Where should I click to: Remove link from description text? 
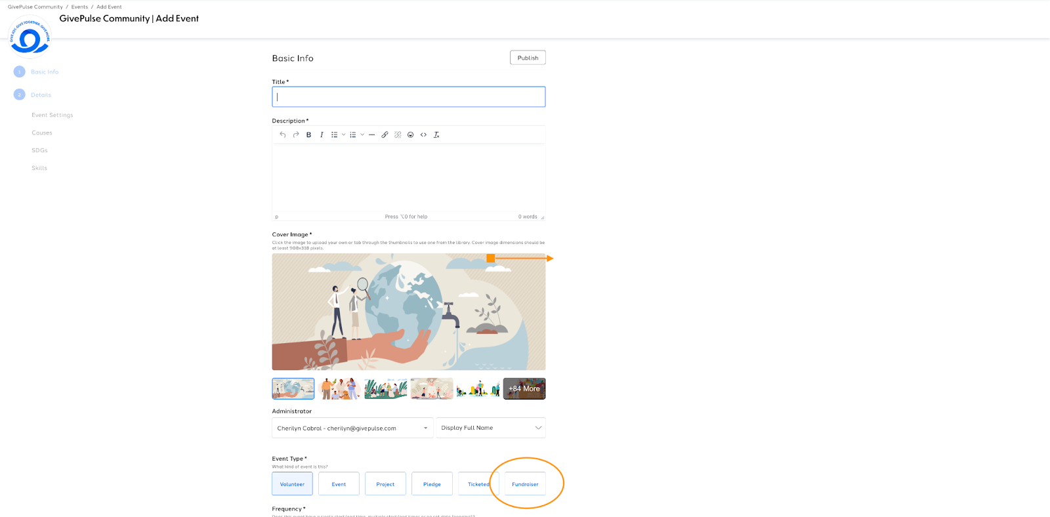(398, 134)
